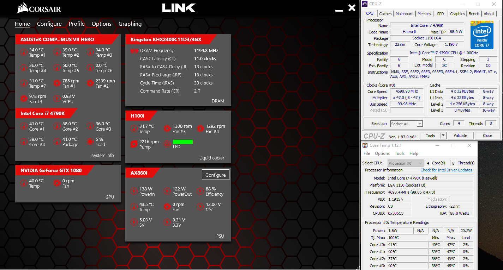
Task: Click the Temp #1 thermometer icon
Action: [24, 52]
